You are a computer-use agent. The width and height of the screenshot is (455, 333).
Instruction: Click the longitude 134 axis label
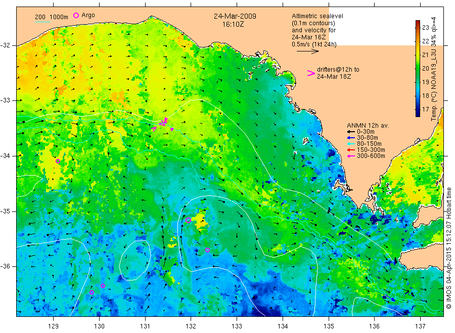pos(283,326)
